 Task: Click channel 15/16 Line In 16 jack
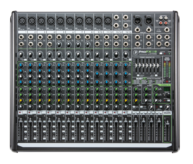125,44
